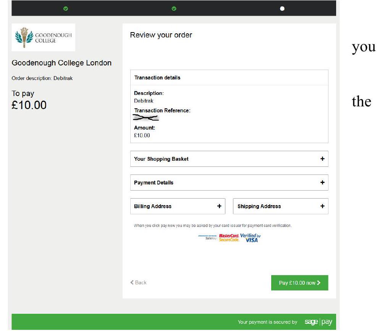Click the current step white dot indicator
Image resolution: width=377 pixels, height=331 pixels.
point(282,8)
